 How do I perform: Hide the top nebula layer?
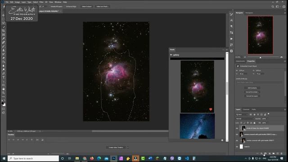pyautogui.click(x=237, y=128)
